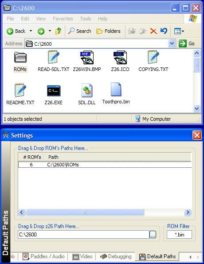Open the Favorites menu
The image size is (204, 264).
(63, 19)
